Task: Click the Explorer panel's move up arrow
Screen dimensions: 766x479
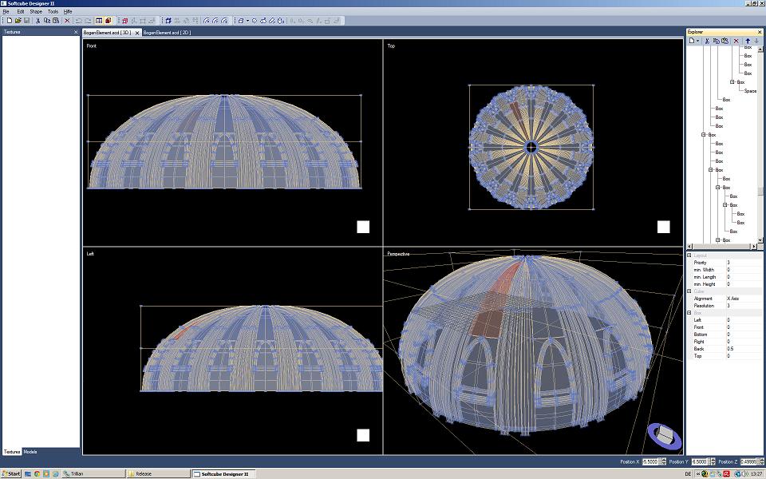Action: tap(748, 41)
